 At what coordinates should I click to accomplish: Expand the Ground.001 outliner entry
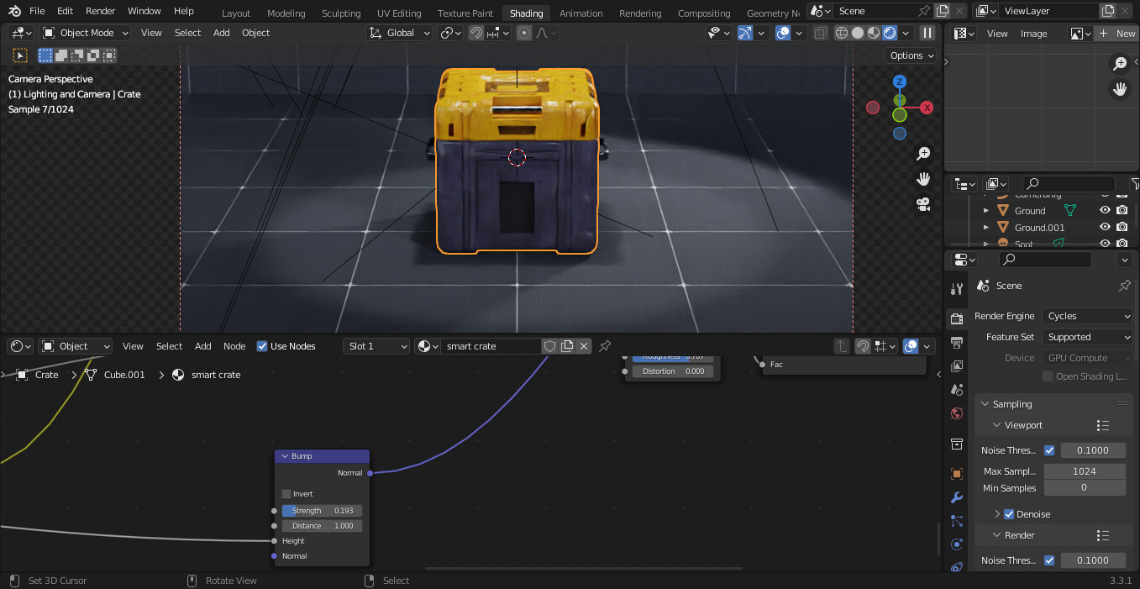(x=985, y=227)
